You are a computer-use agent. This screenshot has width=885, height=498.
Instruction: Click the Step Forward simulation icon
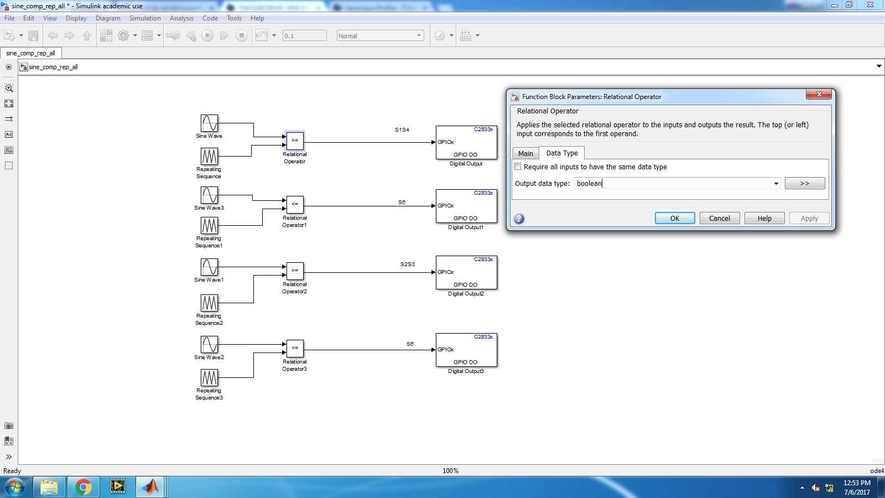point(224,35)
